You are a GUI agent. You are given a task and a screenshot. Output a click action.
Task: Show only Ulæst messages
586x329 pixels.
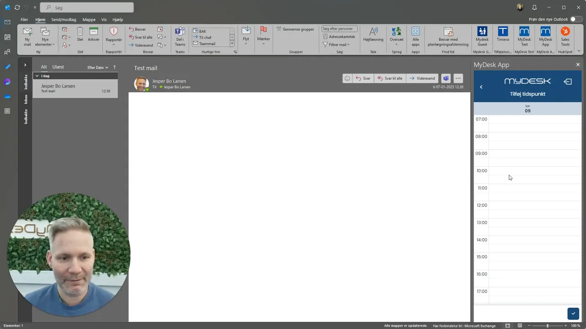pos(58,67)
